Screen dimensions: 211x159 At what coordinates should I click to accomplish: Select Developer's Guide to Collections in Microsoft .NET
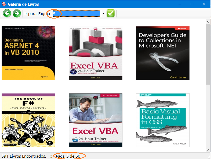point(163,53)
